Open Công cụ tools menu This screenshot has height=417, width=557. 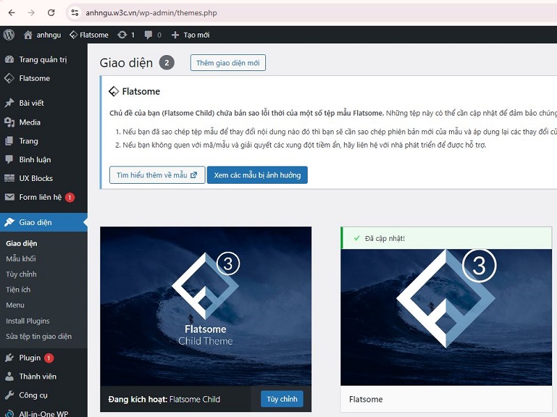click(33, 395)
